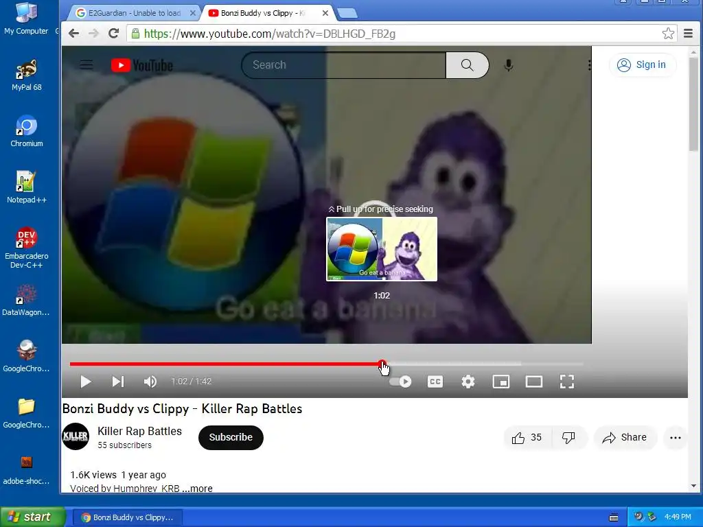Go to YouTube home via logo
Image resolution: width=703 pixels, height=527 pixels.
click(x=142, y=65)
